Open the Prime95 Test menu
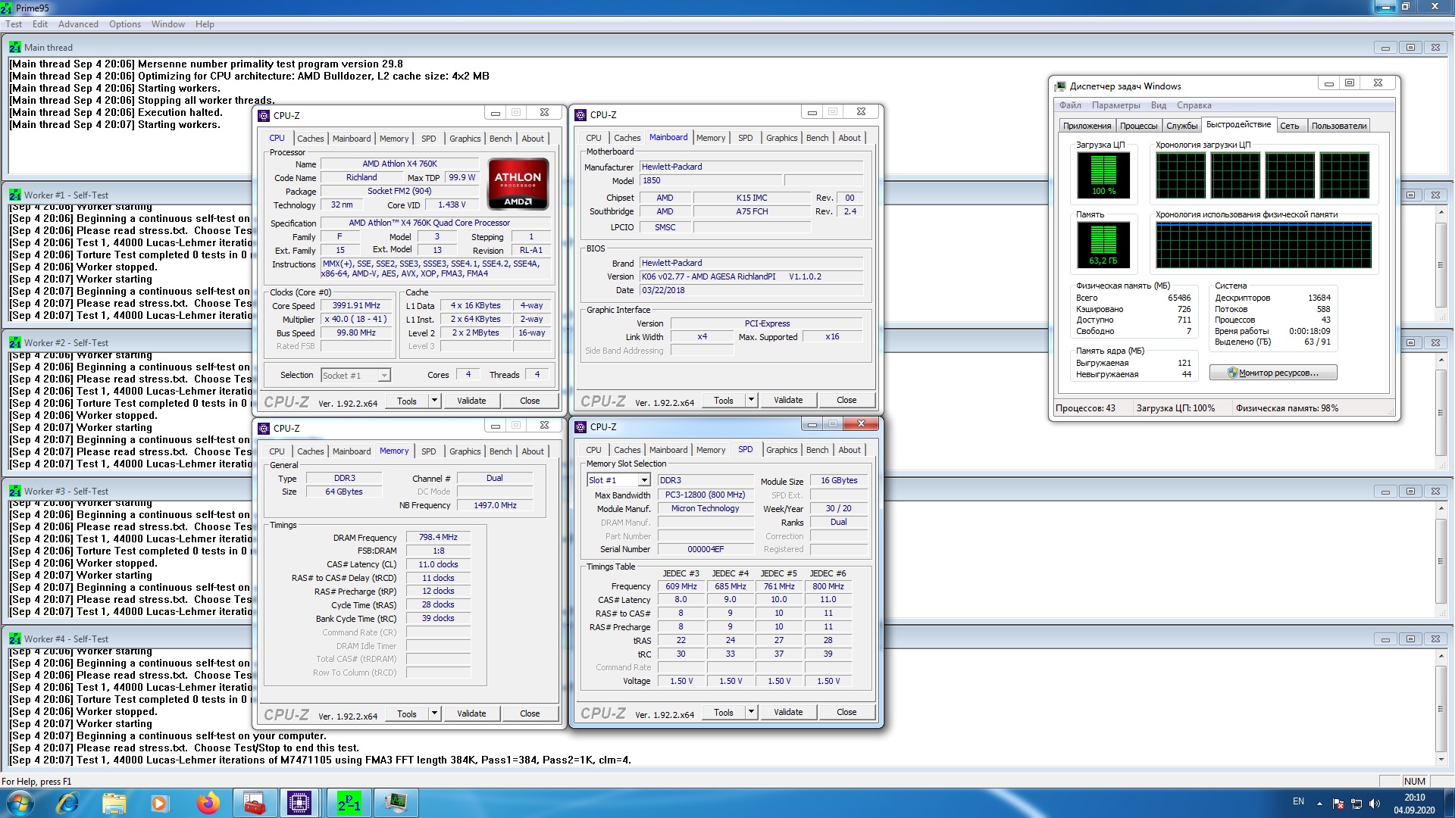Screen dimensions: 1455x818 (x=14, y=24)
